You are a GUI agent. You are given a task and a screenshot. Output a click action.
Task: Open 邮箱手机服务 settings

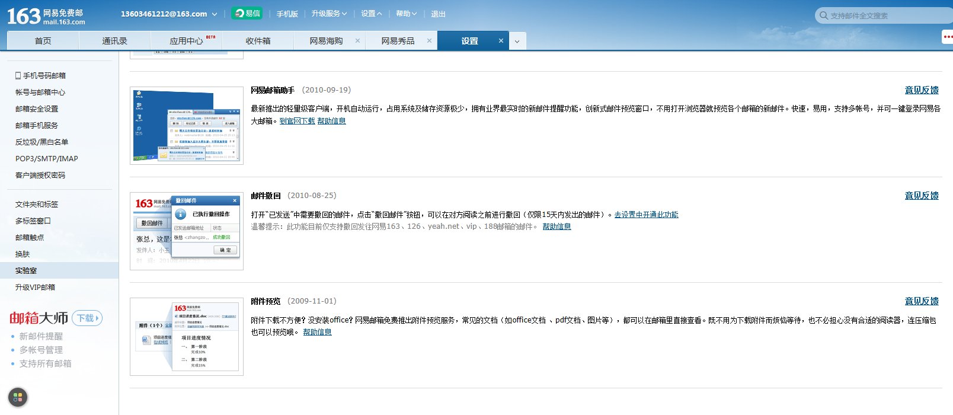[x=37, y=125]
